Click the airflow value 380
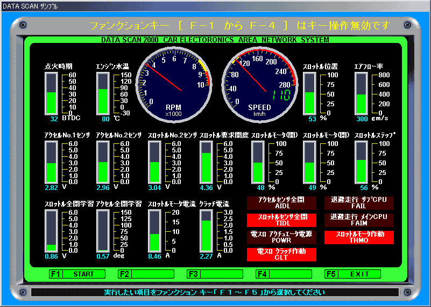431x307 pixels. (362, 119)
